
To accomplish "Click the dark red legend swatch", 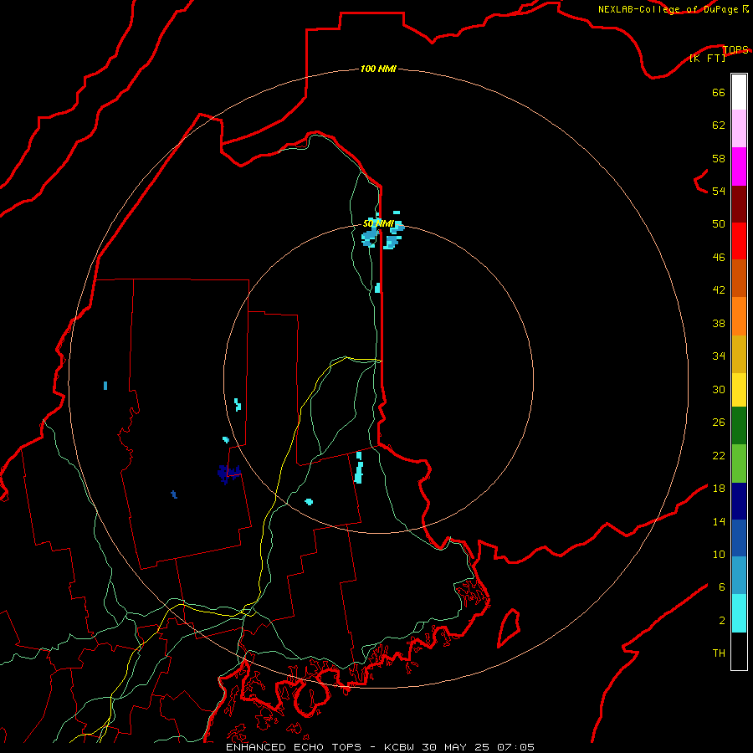I will click(x=739, y=204).
